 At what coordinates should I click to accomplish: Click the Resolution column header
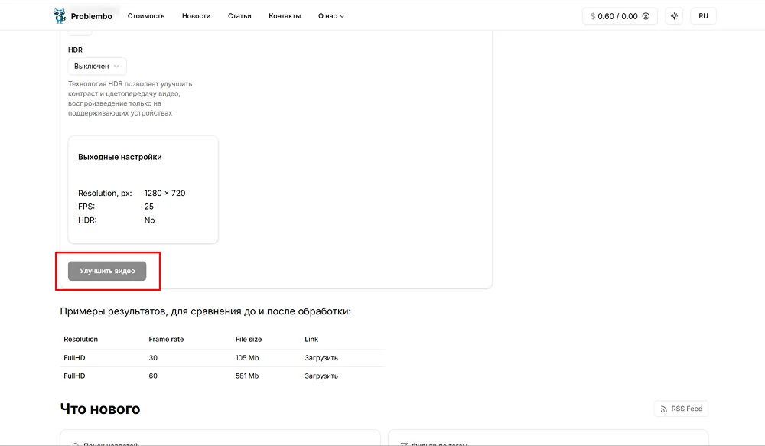pos(81,339)
